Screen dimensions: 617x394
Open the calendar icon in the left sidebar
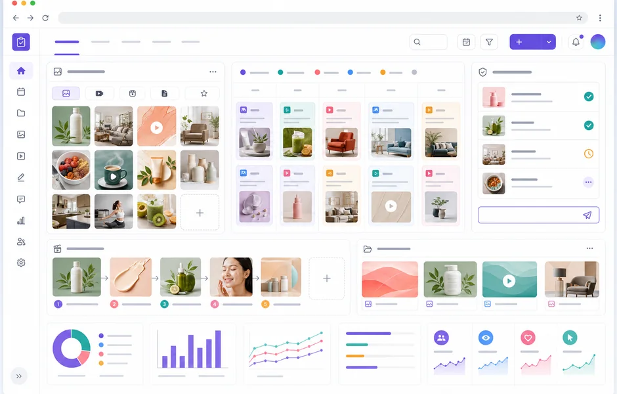coord(21,92)
